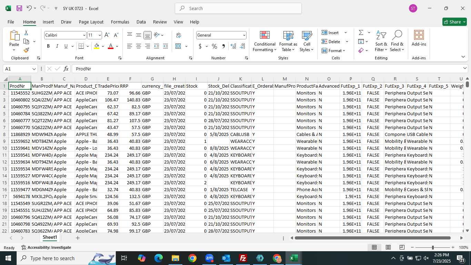This screenshot has width=471, height=265.
Task: Open Zoom from the taskbar
Action: [x=209, y=258]
